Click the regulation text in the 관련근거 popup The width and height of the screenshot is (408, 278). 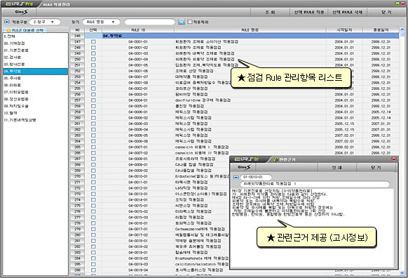[288, 202]
